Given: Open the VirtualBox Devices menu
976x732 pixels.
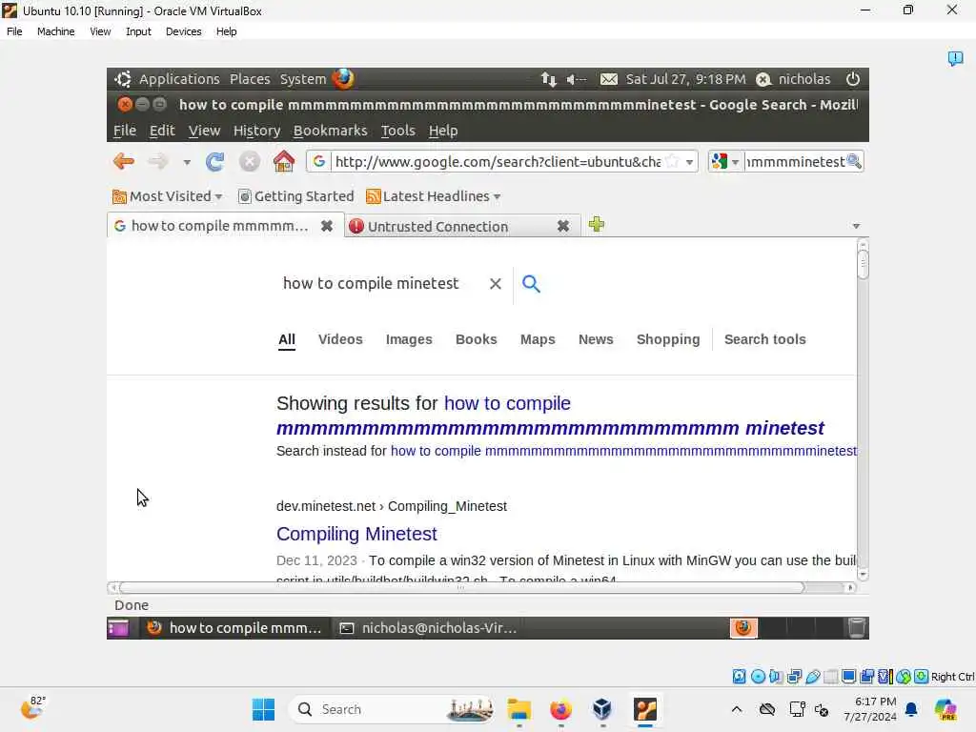Looking at the screenshot, I should pyautogui.click(x=183, y=31).
